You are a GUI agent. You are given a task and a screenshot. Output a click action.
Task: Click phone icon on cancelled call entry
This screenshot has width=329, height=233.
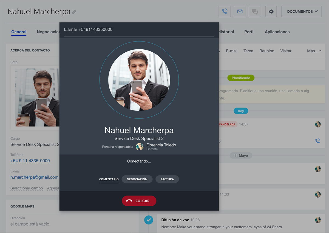click(317, 141)
